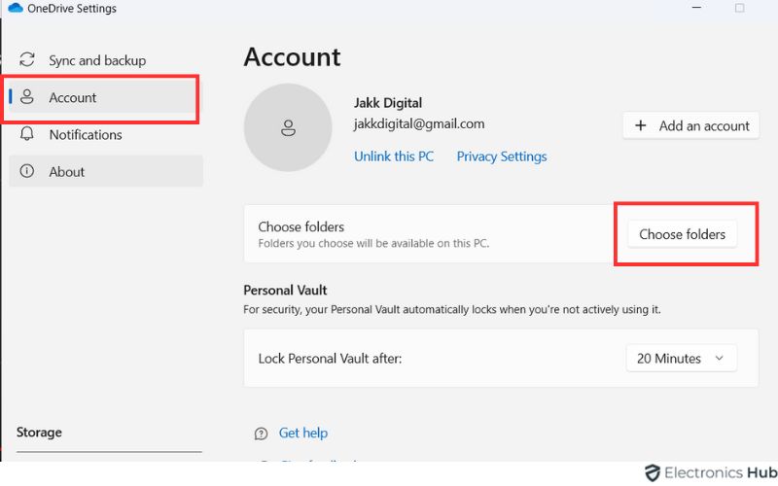Click the Account person icon in sidebar
Screen dimensions: 778x486
click(x=27, y=97)
